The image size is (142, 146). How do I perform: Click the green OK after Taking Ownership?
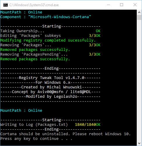tap(98, 31)
